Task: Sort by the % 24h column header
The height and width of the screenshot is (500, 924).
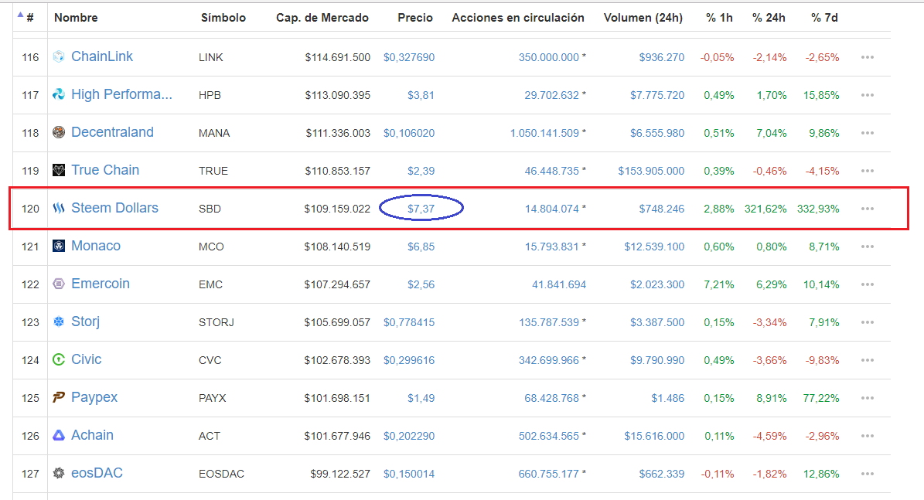Action: tap(769, 18)
